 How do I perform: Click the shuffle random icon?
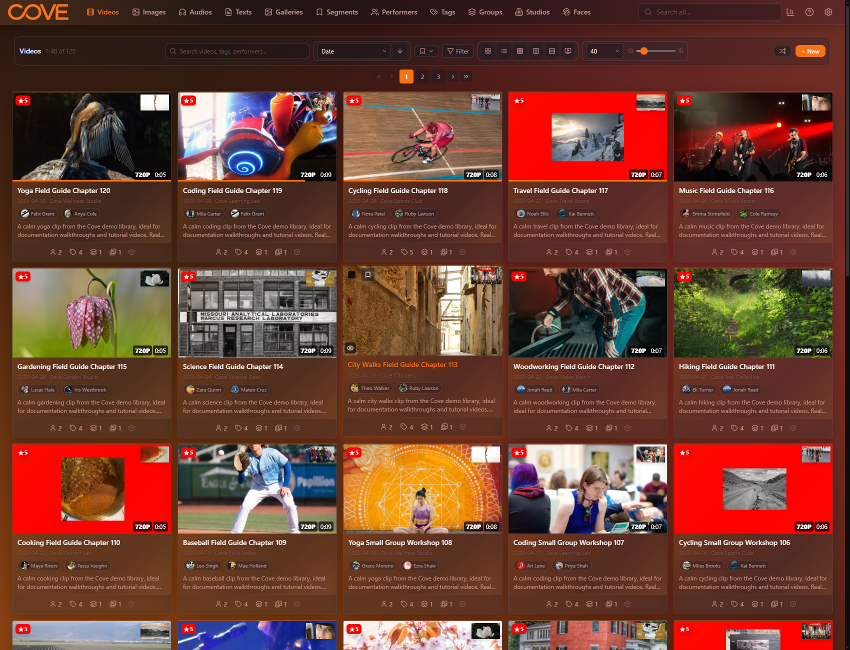tap(782, 51)
